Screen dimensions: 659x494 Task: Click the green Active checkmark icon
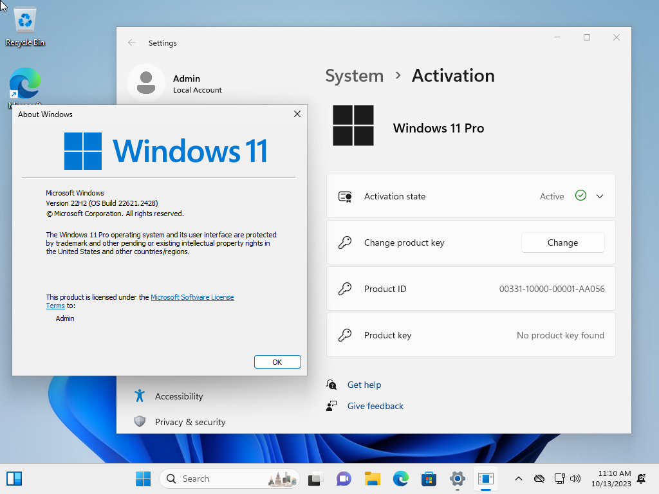pos(580,196)
